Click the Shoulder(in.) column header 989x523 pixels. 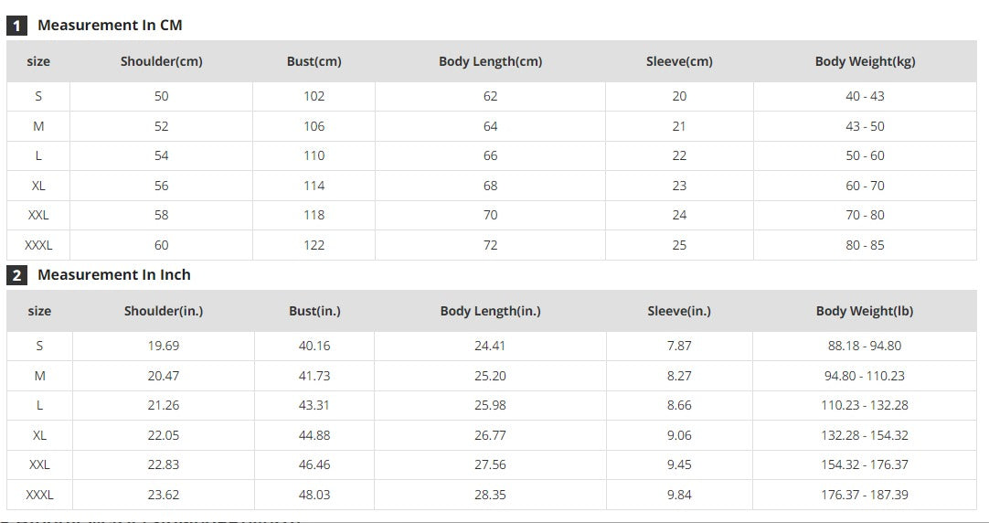[x=164, y=312]
